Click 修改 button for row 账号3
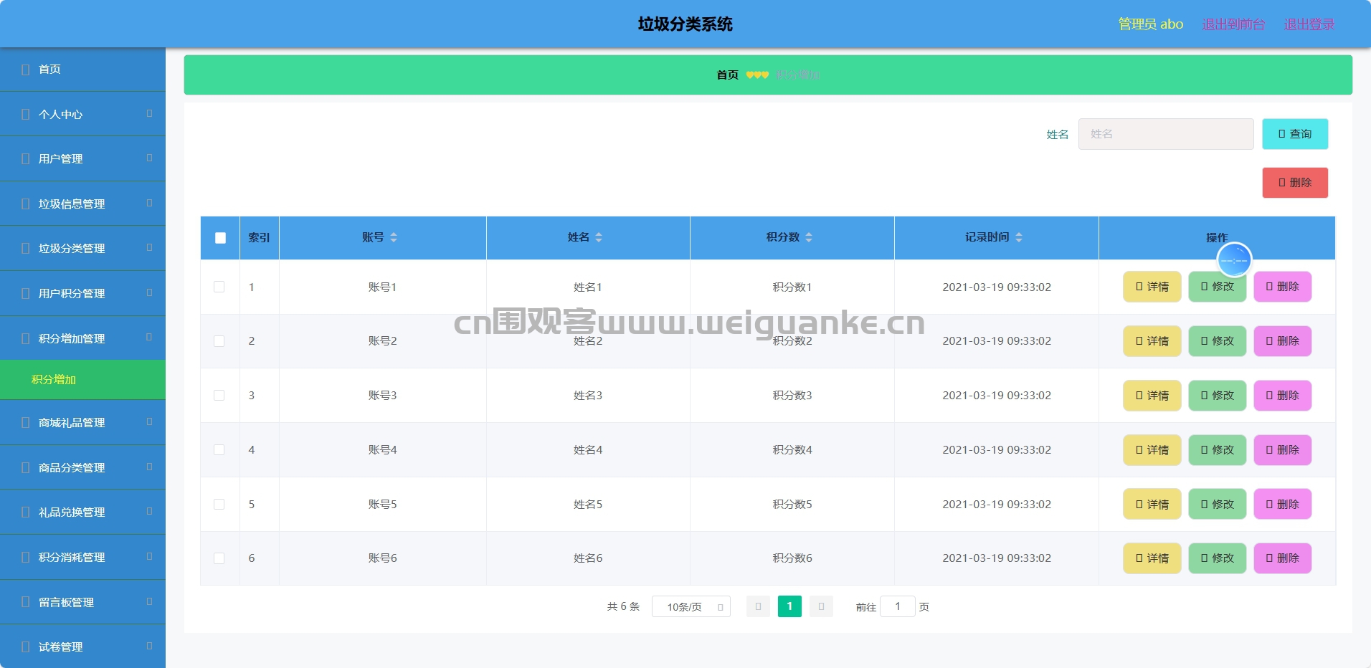The image size is (1371, 668). click(x=1218, y=396)
